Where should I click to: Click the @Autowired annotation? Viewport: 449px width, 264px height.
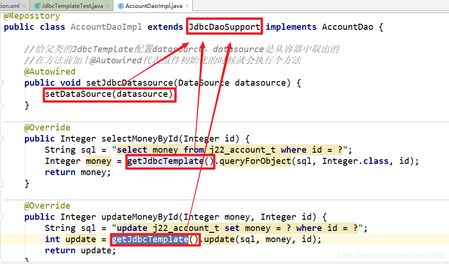tap(49, 71)
